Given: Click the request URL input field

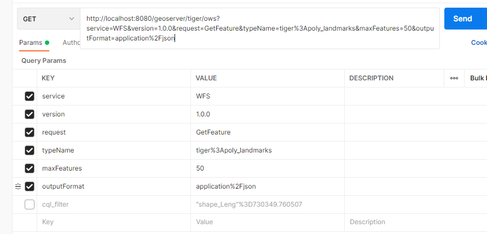Looking at the screenshot, I should (x=260, y=28).
